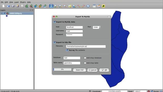Click the Add PostGIS Layer icon
The height and width of the screenshot is (92, 163).
[x=36, y=6]
